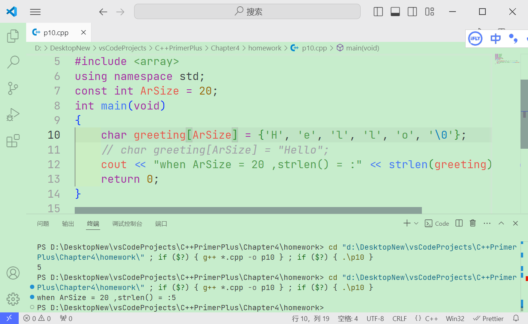Click the editor horizontal scrollbar
Viewport: 528px width, 324px height.
(x=248, y=210)
